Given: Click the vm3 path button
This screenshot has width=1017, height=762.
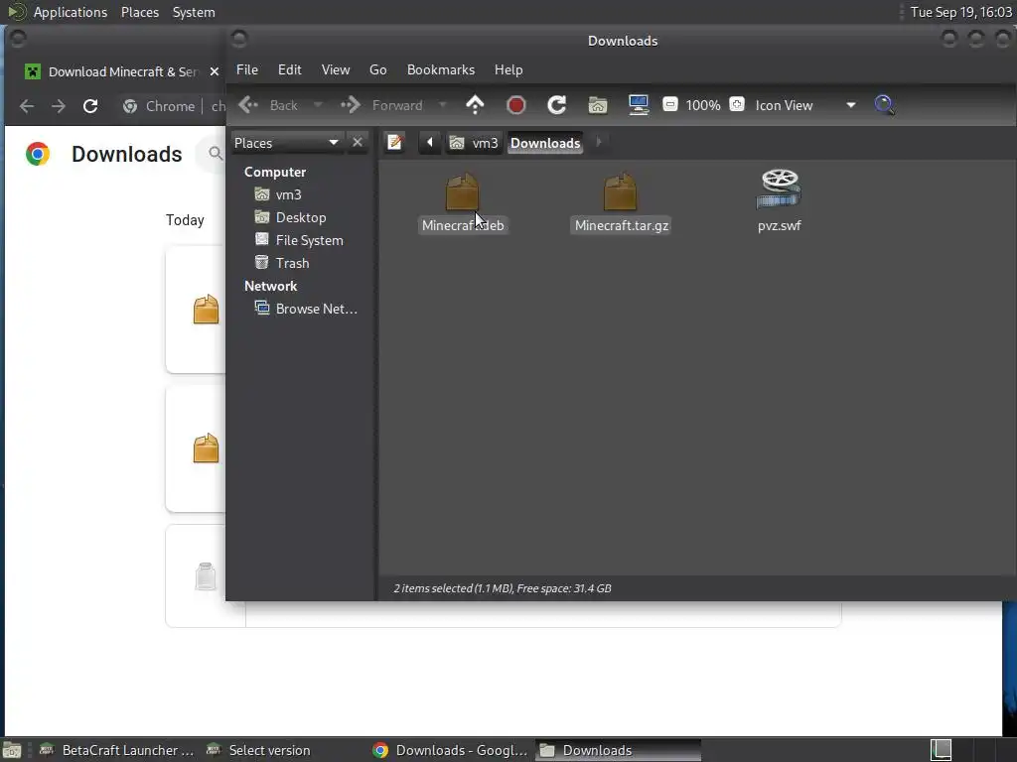Looking at the screenshot, I should click(x=474, y=143).
